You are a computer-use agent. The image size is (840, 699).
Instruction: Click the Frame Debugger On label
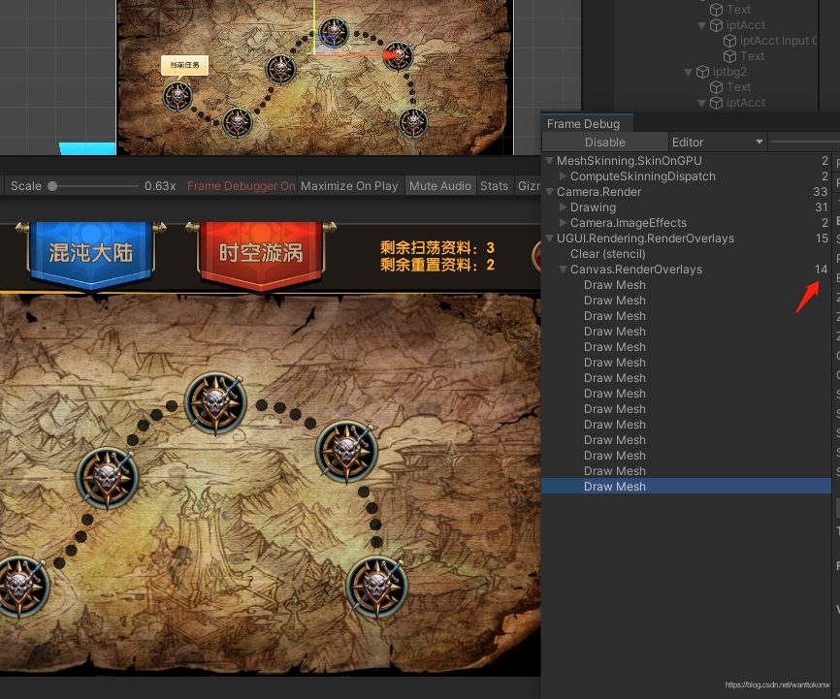242,186
